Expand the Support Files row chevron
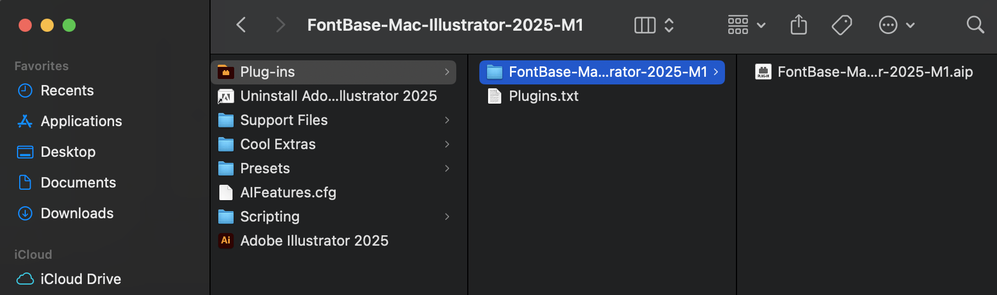997x295 pixels. point(447,120)
